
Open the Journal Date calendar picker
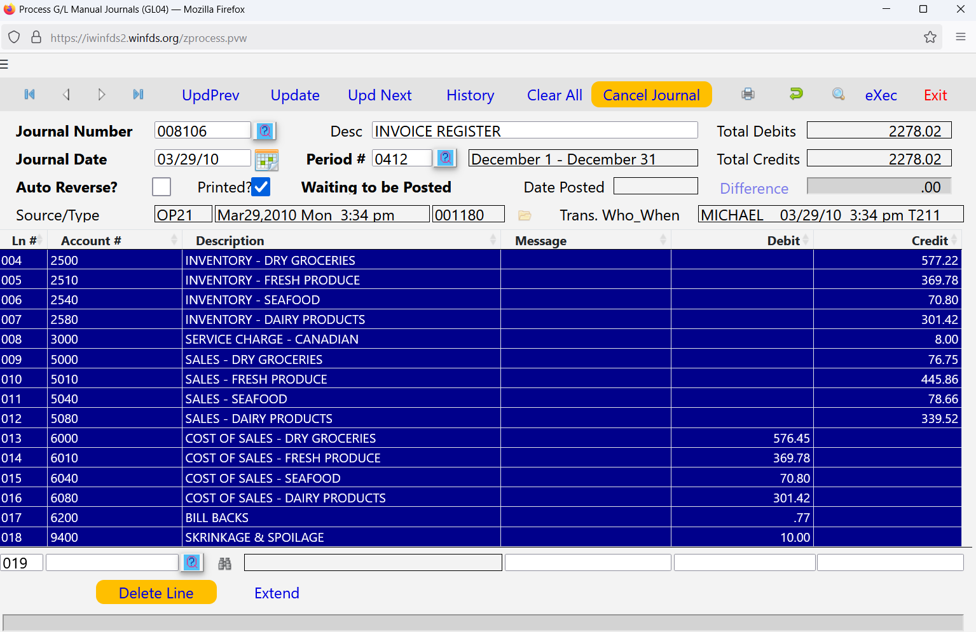[266, 160]
